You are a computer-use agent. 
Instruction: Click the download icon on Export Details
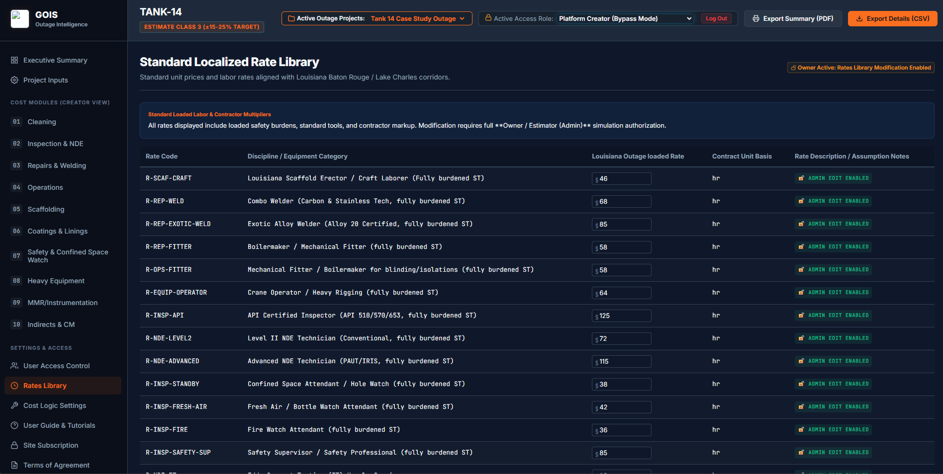click(859, 18)
